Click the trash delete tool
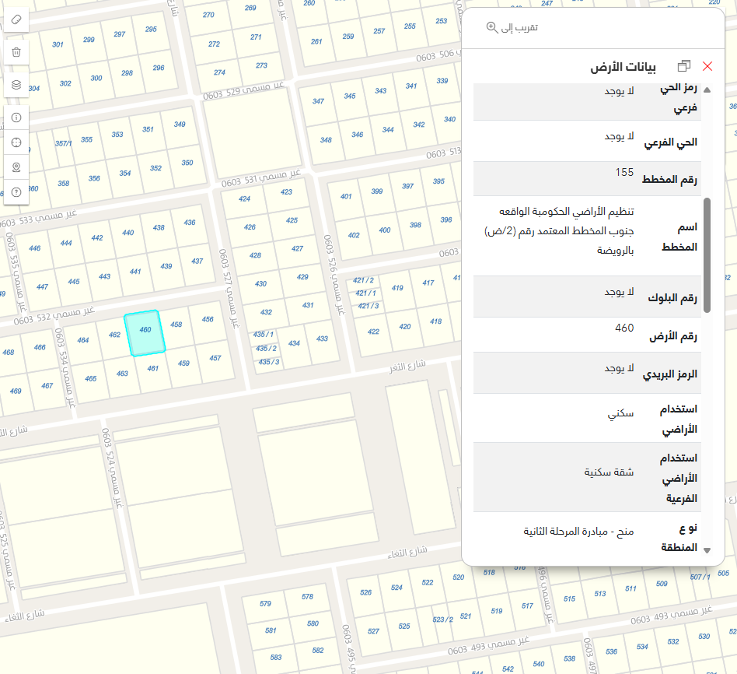Image resolution: width=737 pixels, height=674 pixels. point(16,52)
